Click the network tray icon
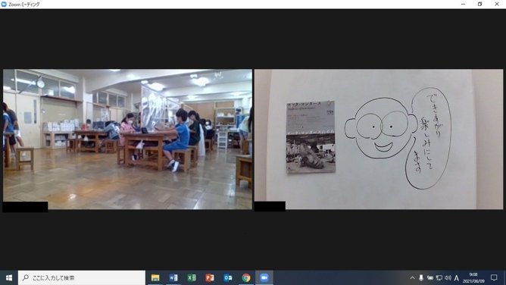Screen dimensions: 506x285 (x=439, y=277)
